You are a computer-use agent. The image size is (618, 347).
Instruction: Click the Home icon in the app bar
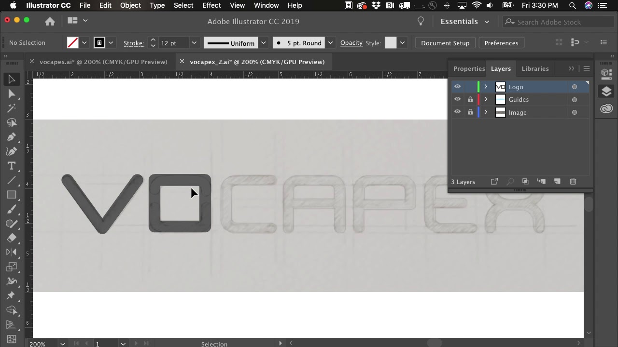pos(50,21)
